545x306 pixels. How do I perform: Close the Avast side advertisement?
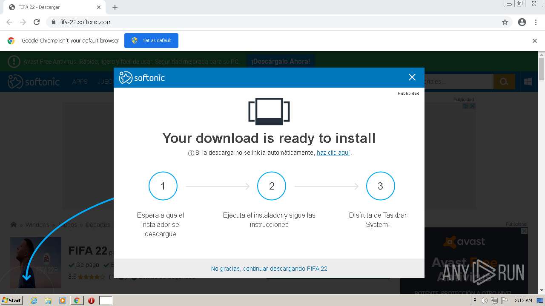[525, 231]
